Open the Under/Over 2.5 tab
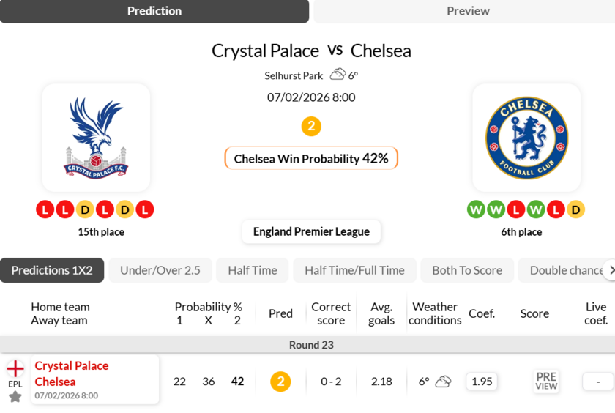 click(160, 270)
